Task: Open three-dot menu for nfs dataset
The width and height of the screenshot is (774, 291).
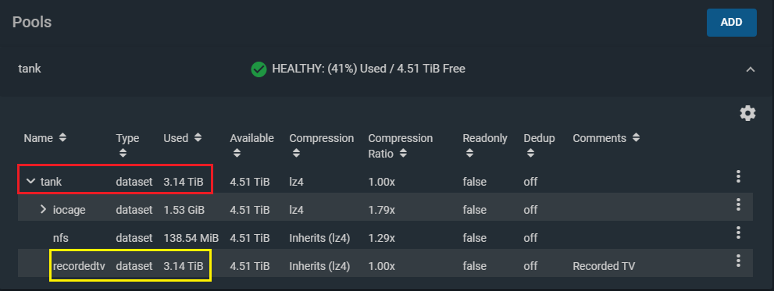Action: click(x=738, y=232)
